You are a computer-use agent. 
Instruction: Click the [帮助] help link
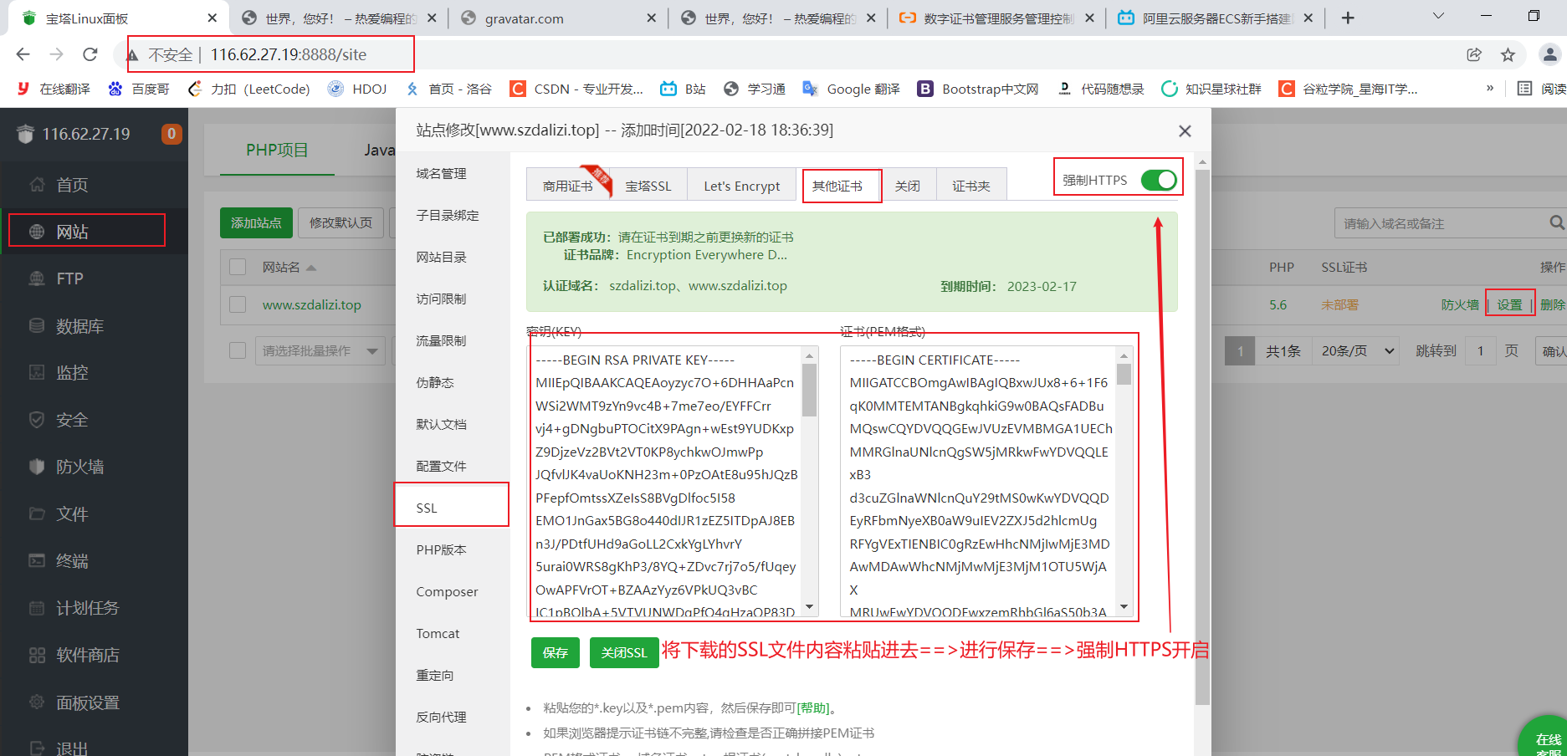click(813, 707)
